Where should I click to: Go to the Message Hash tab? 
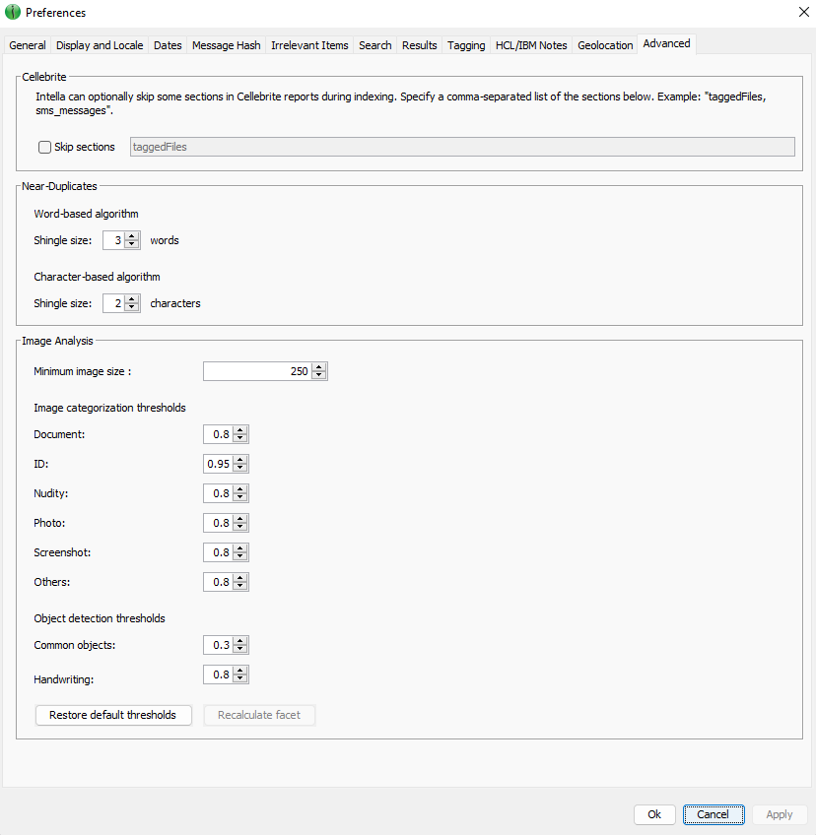coord(226,45)
